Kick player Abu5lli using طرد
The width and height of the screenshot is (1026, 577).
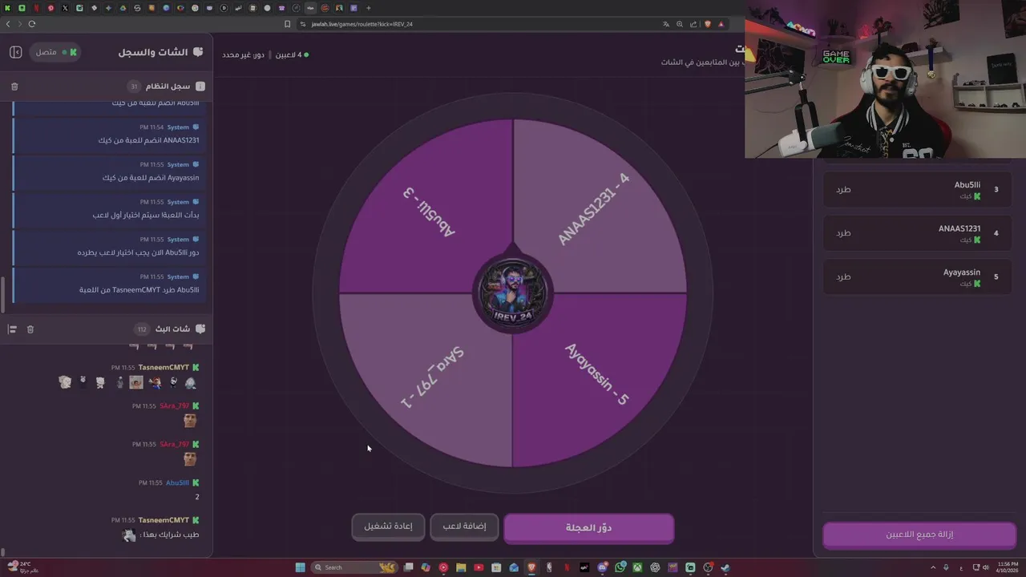[x=843, y=190]
